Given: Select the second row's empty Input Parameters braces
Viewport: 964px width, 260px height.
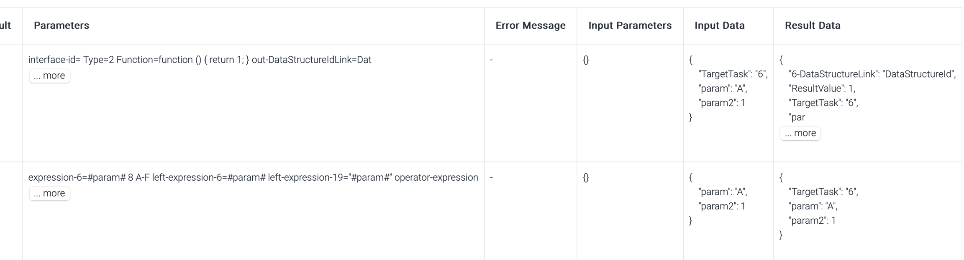Looking at the screenshot, I should click(586, 177).
